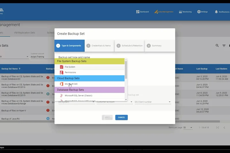Viewport: 230px width, 153px height.
Task: Pick Microsoft SQL Server (Classic) option
Action: [x=78, y=96]
